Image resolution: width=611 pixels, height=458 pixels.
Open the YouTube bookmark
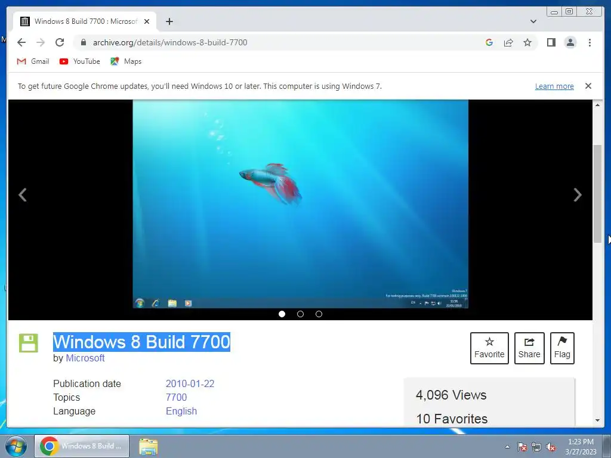[80, 61]
